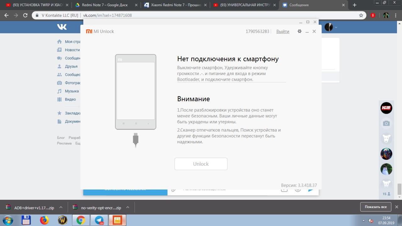Expand no-verity-opt-encr download options arrow
Screen dimensions: 402x226
pyautogui.click(x=128, y=207)
